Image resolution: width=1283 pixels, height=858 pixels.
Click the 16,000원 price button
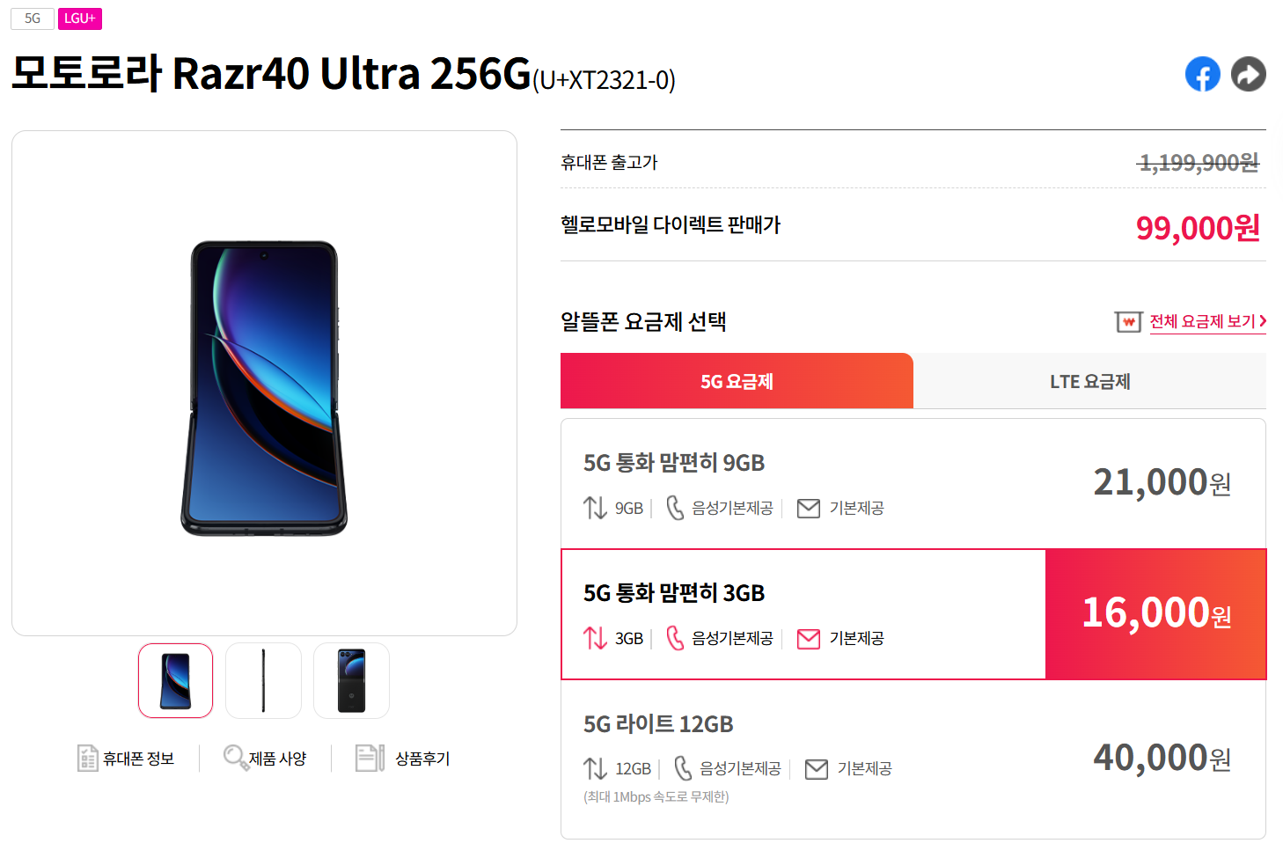tap(1155, 614)
